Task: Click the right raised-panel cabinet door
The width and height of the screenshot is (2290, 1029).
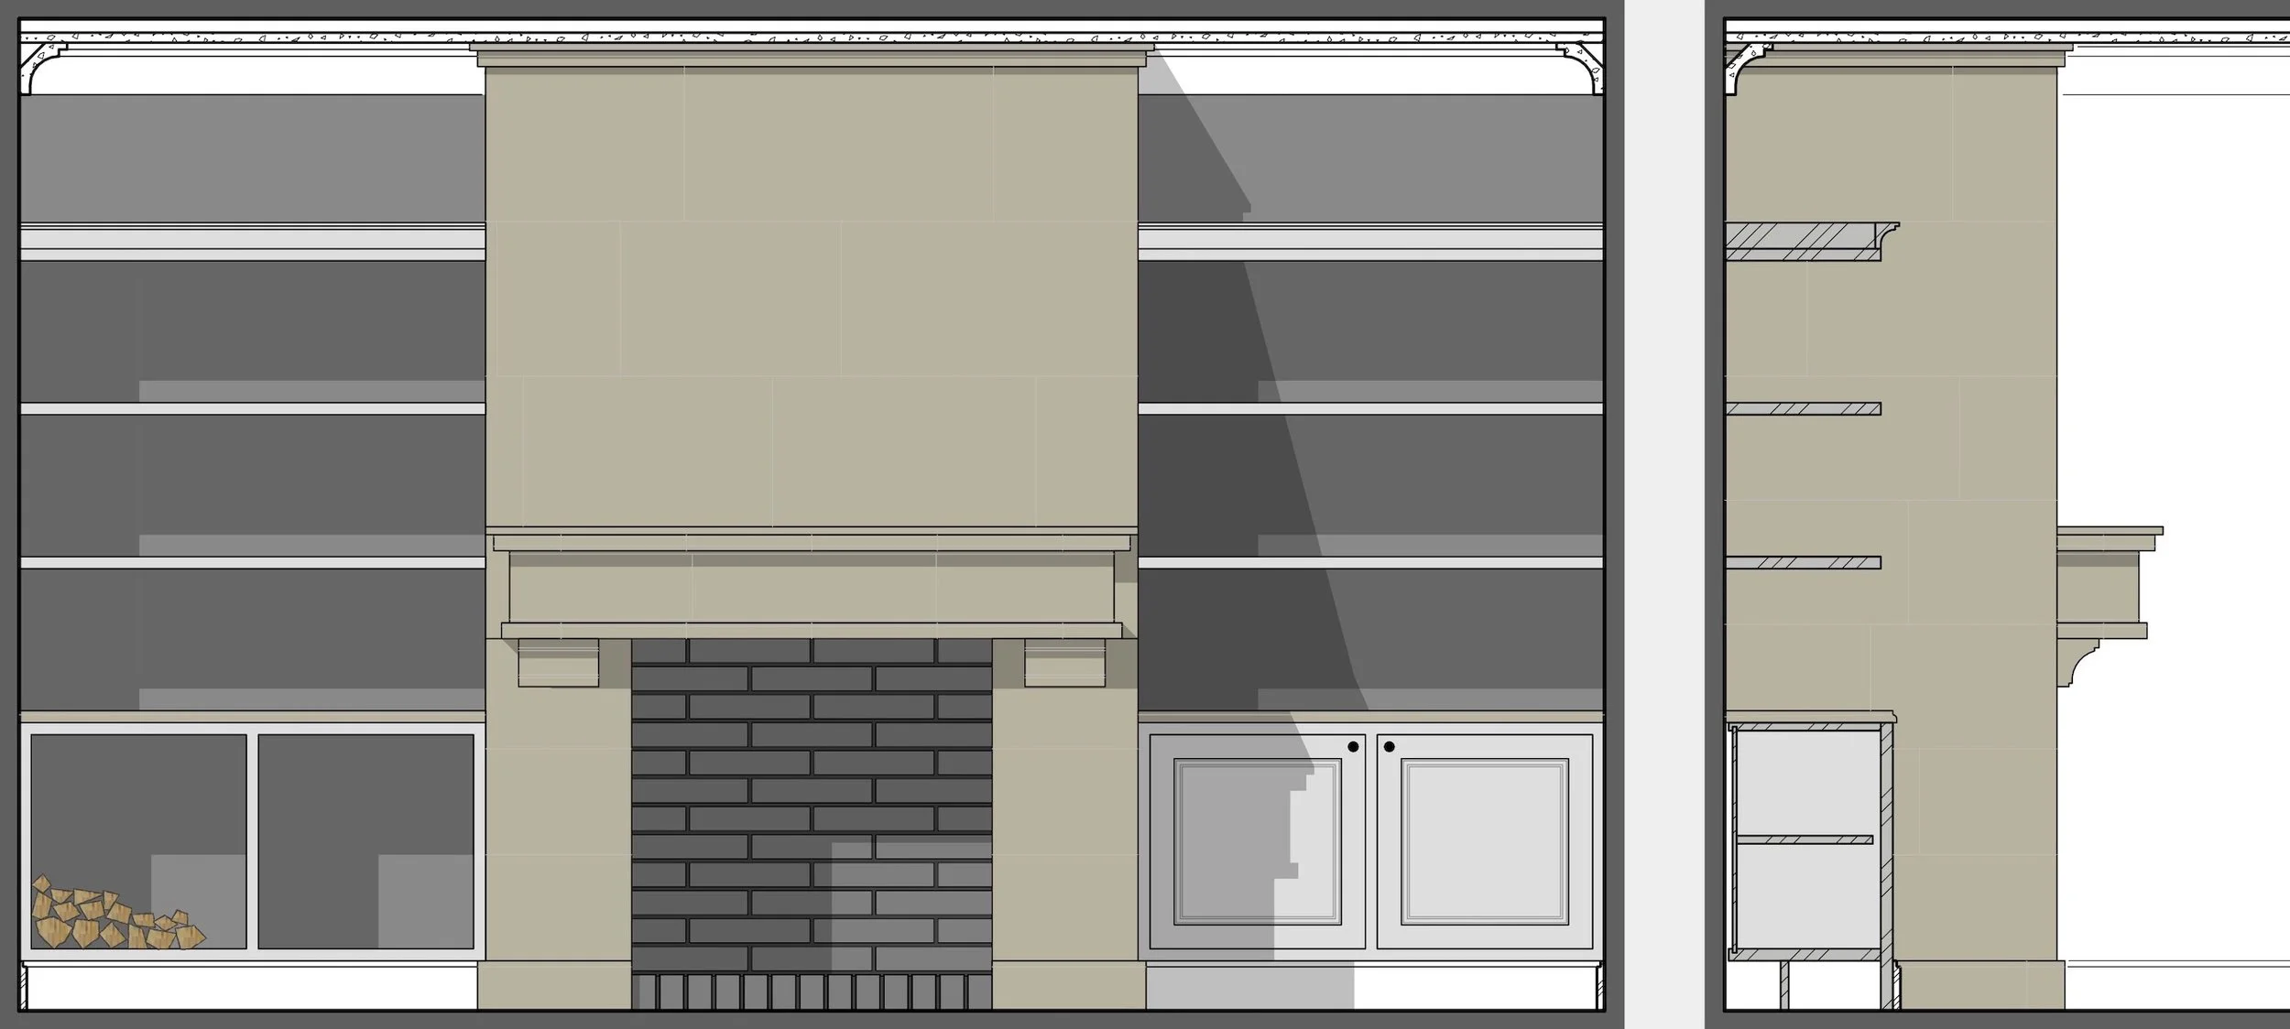Action: 1484,840
